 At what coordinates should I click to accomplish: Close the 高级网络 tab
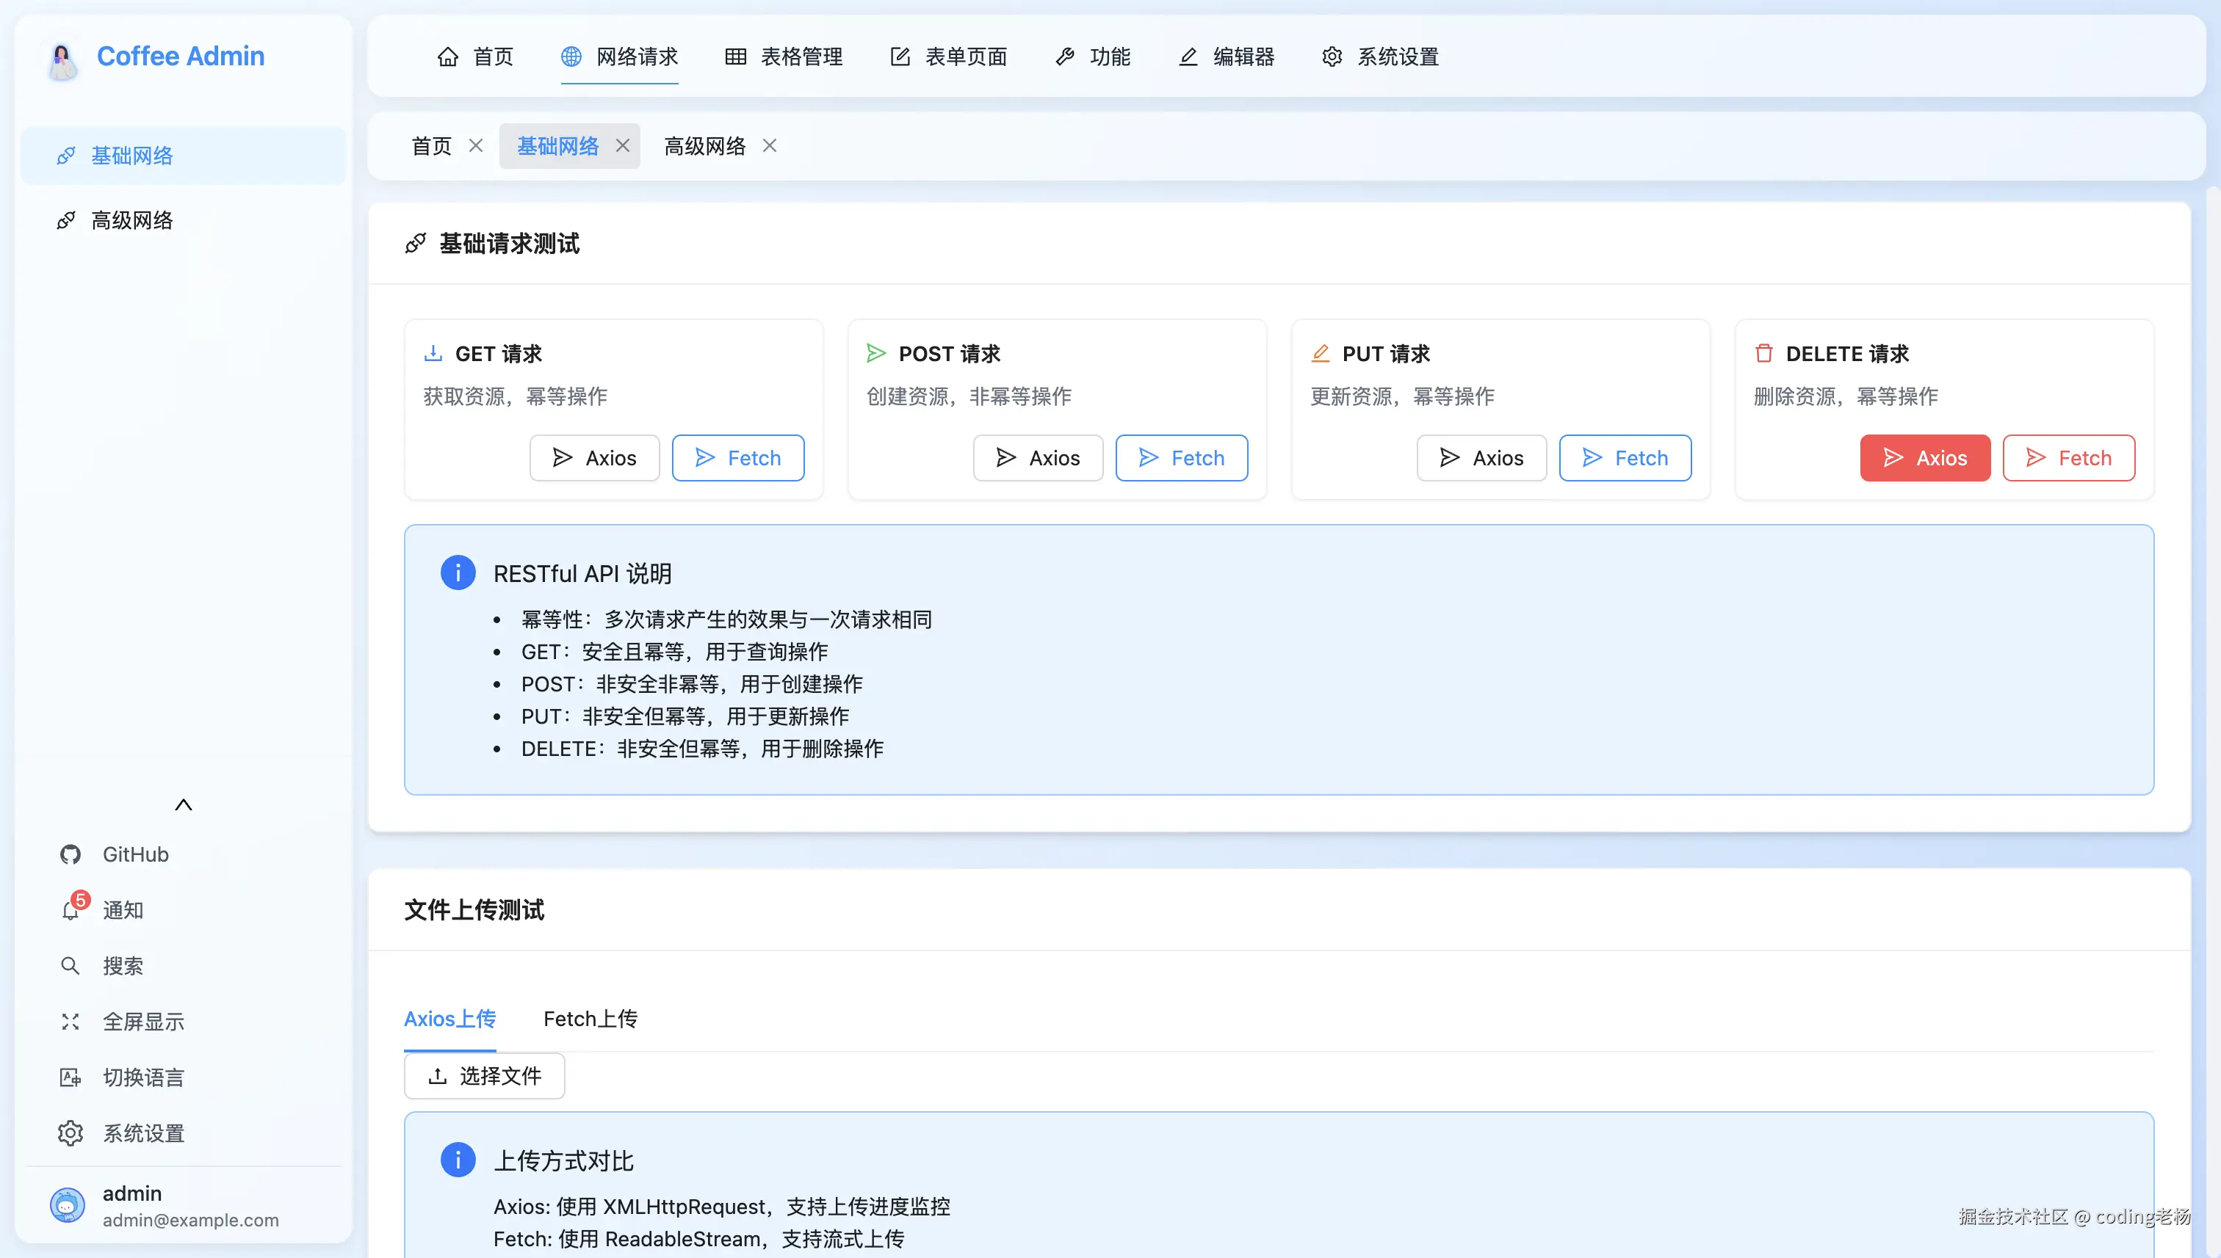(768, 145)
